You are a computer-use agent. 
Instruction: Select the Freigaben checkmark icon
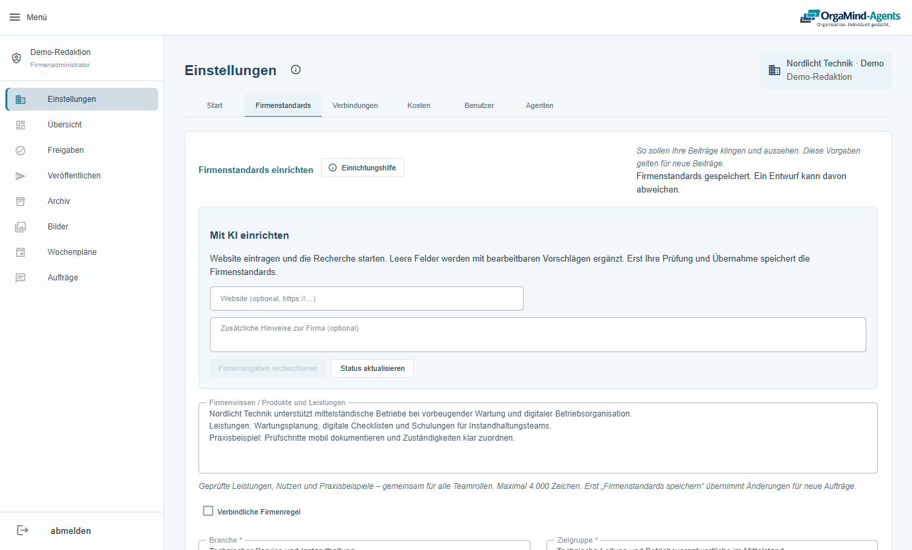tap(20, 150)
